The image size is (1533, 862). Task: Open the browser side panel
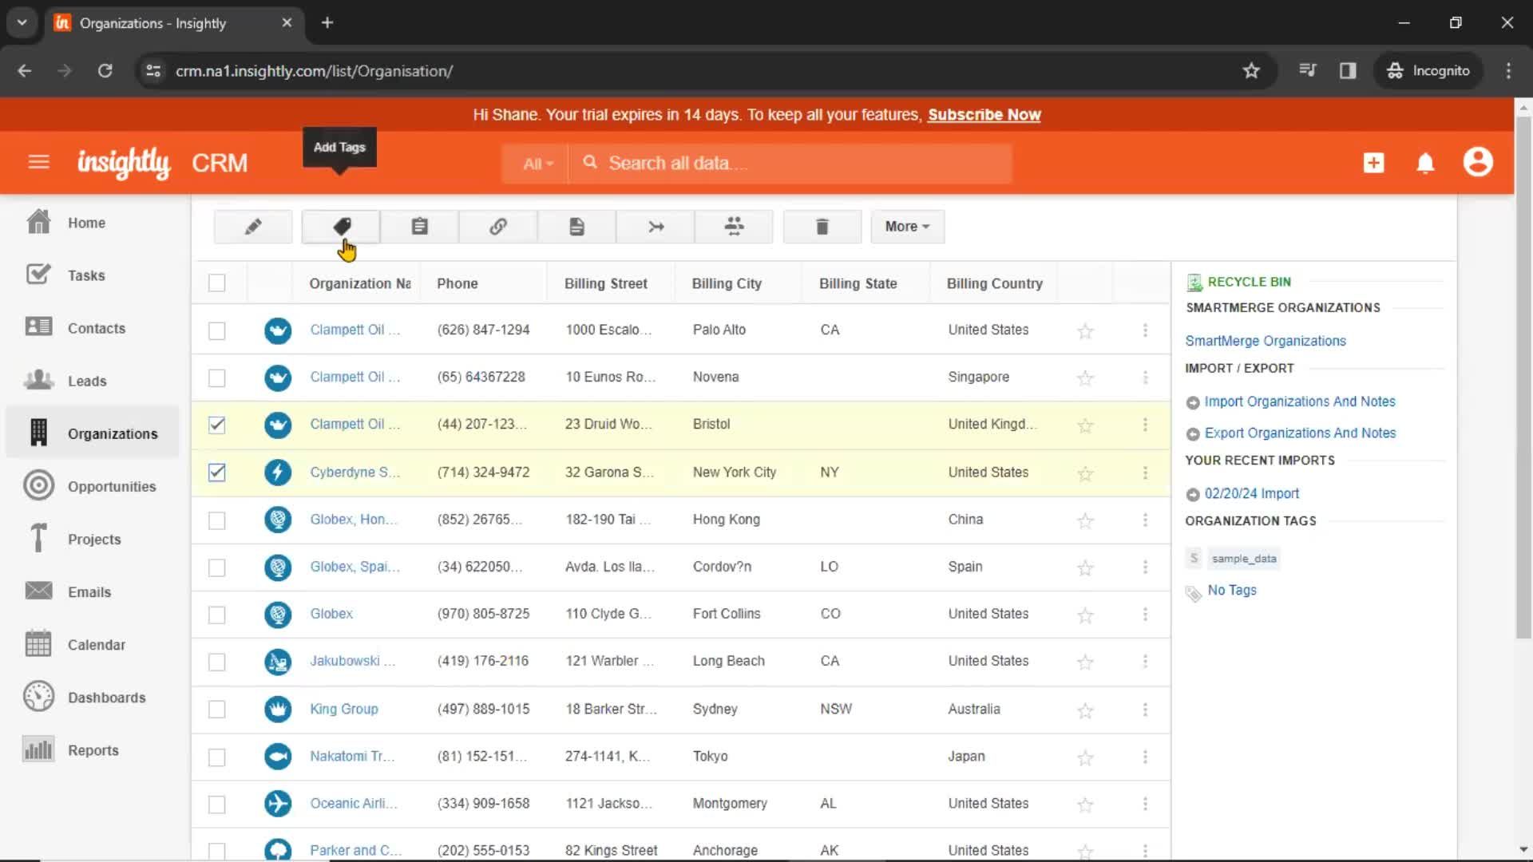(x=1348, y=71)
